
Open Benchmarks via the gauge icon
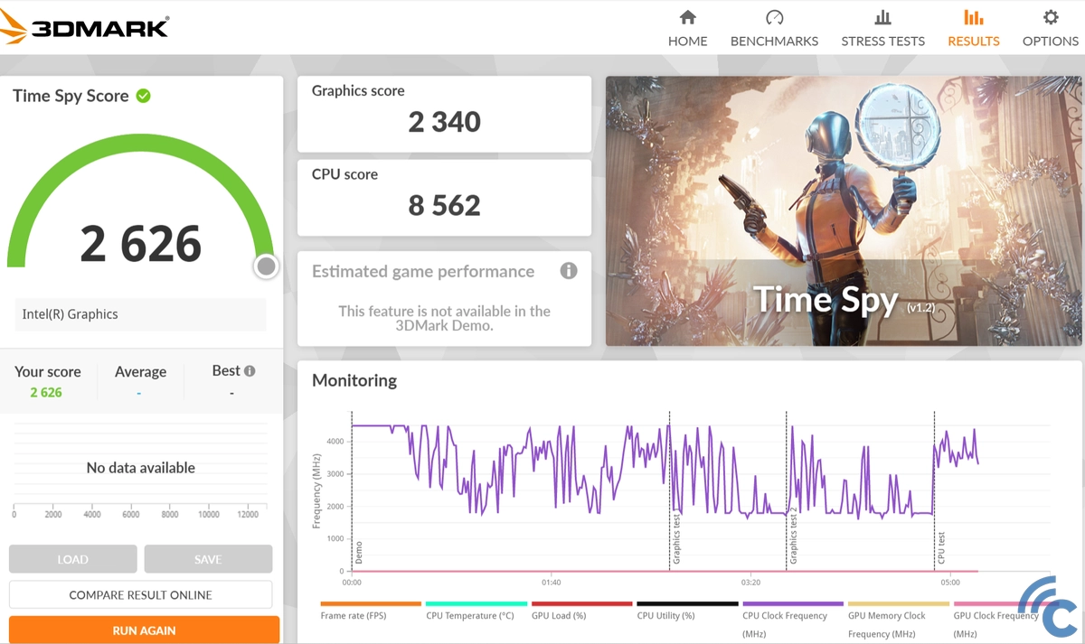coord(774,17)
